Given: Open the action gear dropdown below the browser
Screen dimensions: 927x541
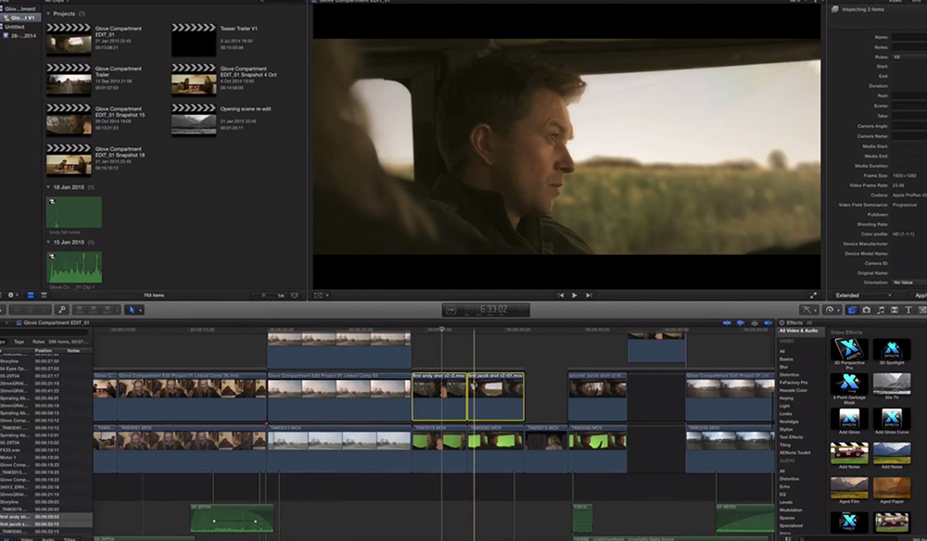Looking at the screenshot, I should tap(11, 295).
